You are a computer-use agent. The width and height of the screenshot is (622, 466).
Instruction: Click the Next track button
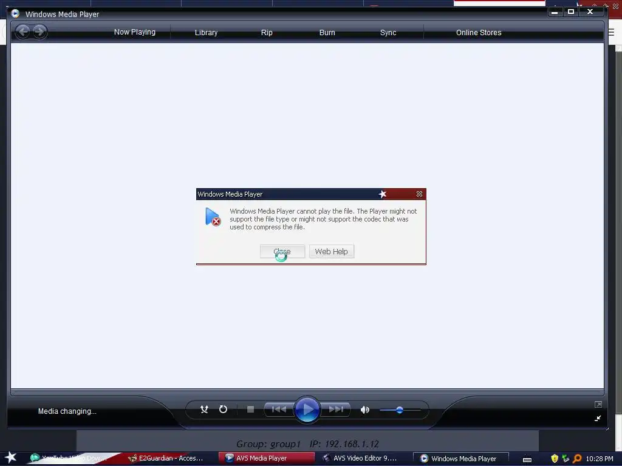(336, 410)
